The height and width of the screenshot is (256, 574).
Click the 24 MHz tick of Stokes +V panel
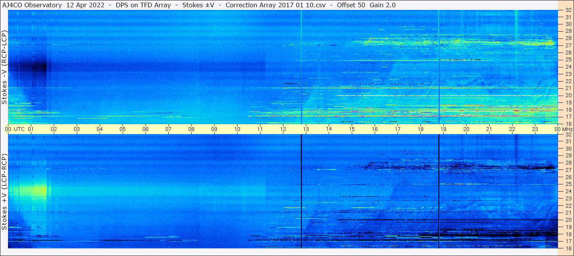coord(568,191)
